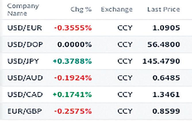
Task: Select the +0.1741% change value
Action: coord(72,95)
